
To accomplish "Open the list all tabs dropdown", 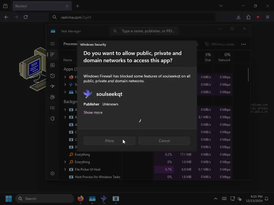I will point(221,6).
